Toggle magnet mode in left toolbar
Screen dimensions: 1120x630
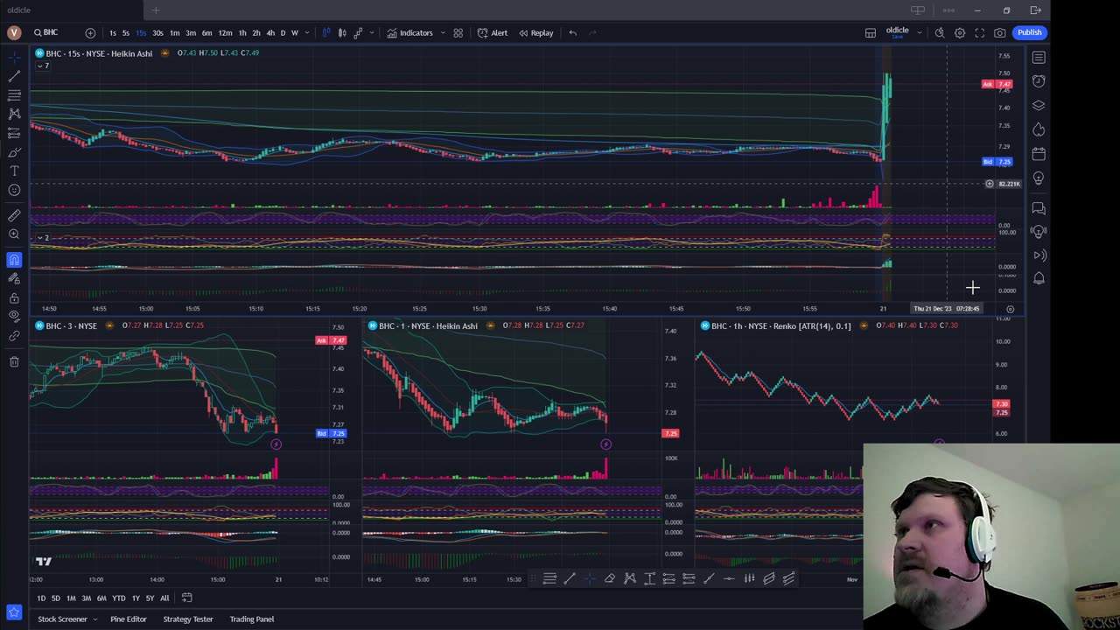pos(14,260)
